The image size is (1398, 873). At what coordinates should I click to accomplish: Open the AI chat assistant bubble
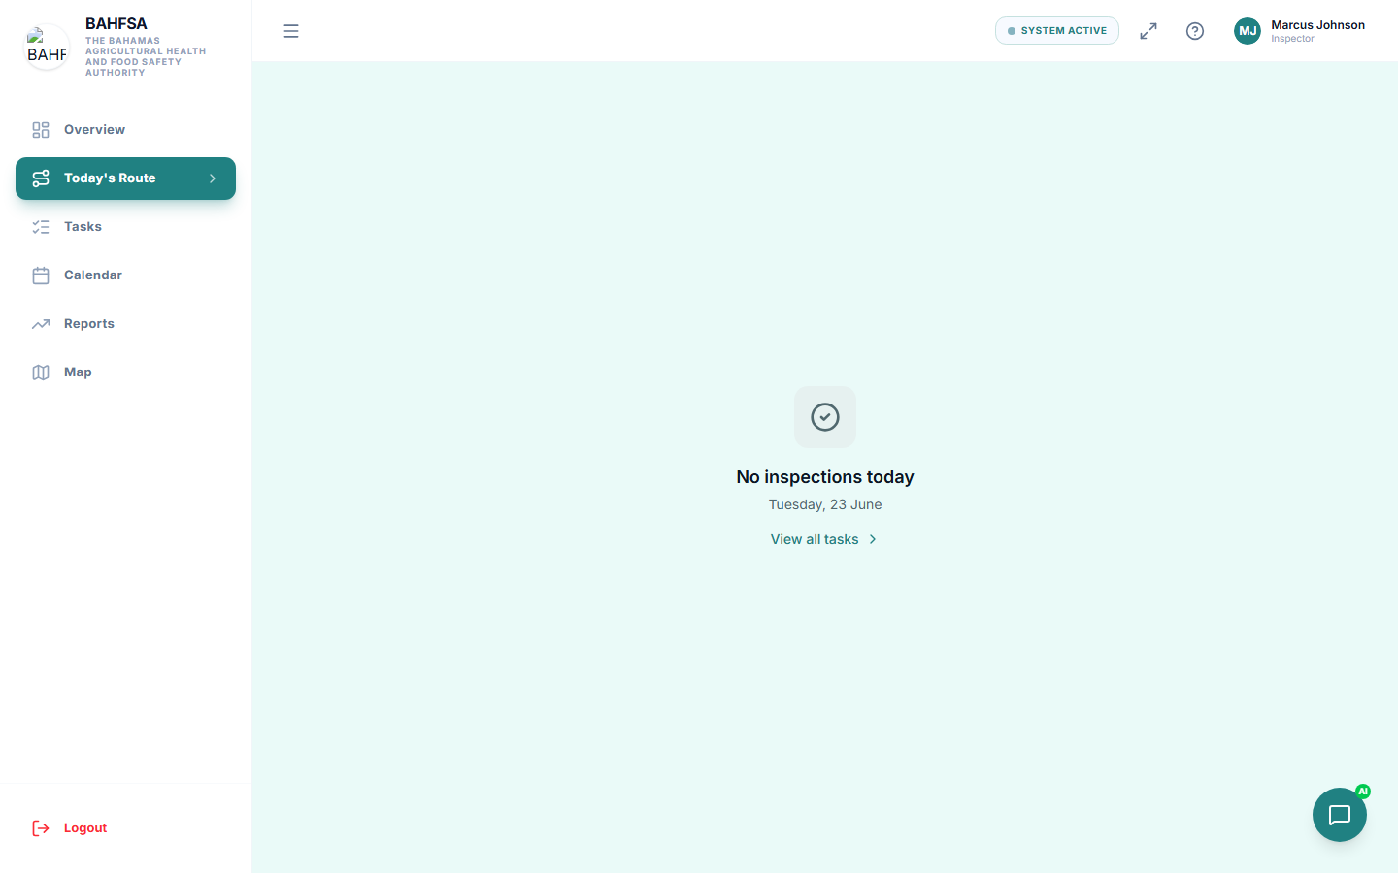click(x=1339, y=815)
